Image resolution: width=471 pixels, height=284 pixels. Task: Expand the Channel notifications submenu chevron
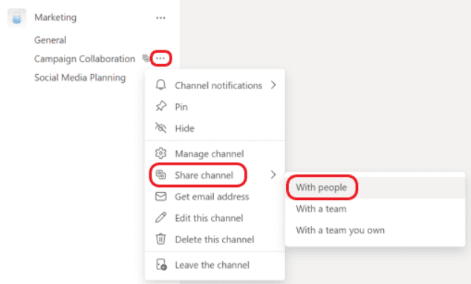[273, 85]
